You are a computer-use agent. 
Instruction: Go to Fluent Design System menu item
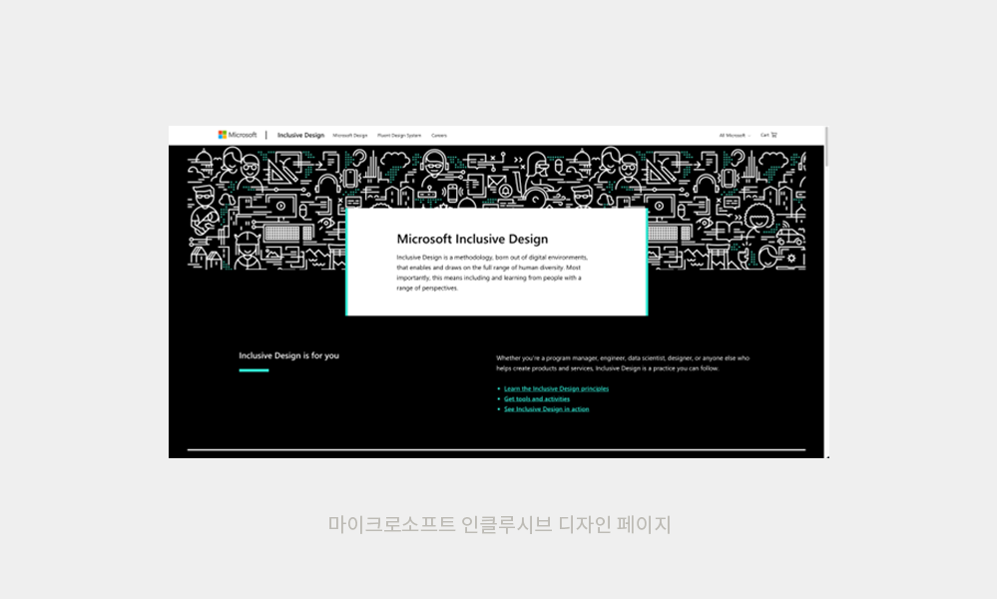(x=399, y=135)
